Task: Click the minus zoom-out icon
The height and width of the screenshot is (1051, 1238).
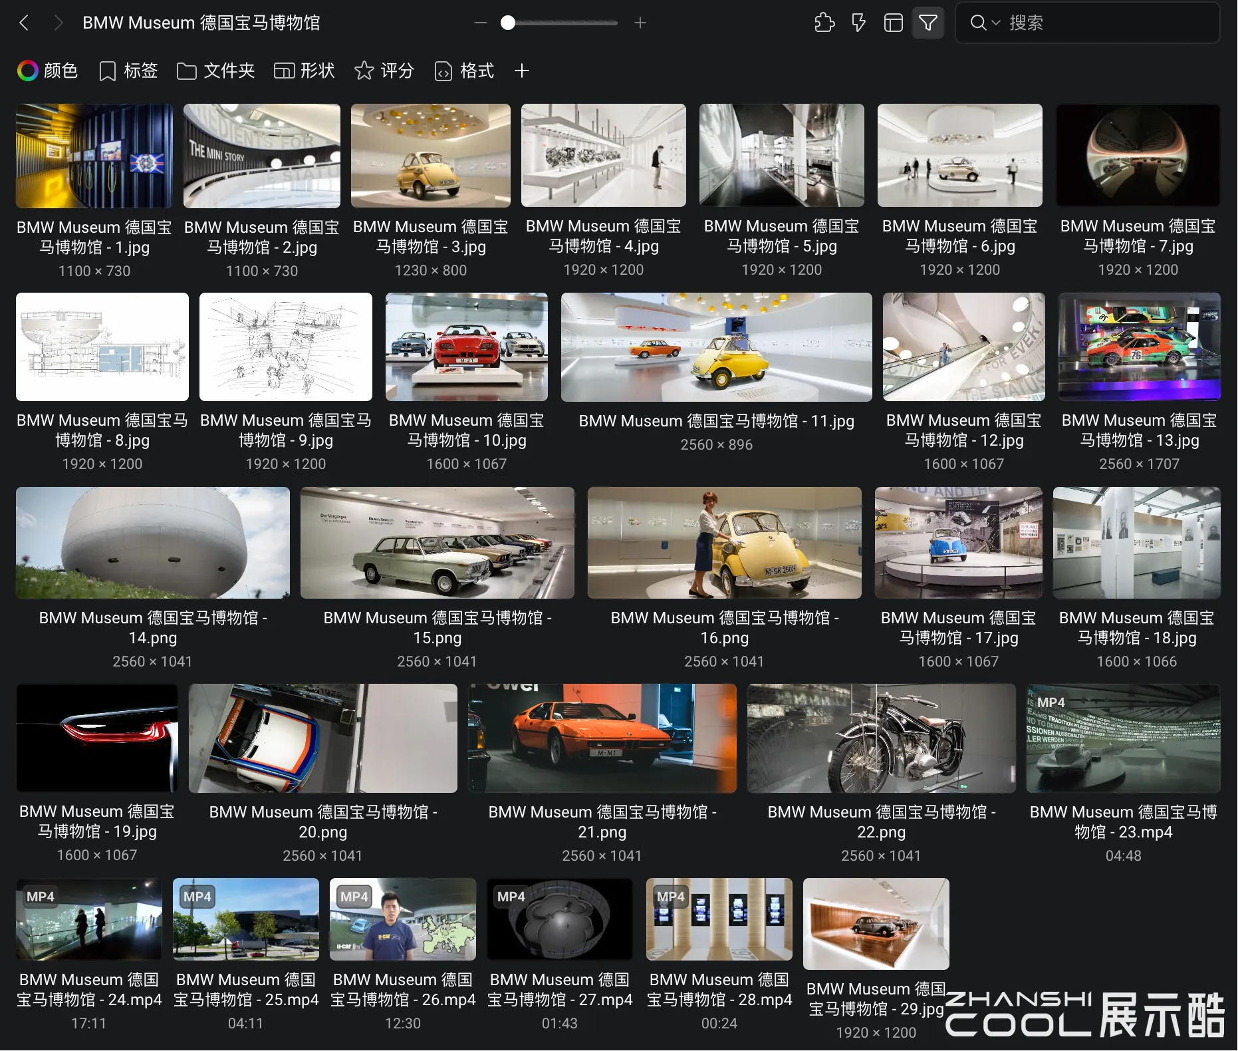Action: click(481, 23)
